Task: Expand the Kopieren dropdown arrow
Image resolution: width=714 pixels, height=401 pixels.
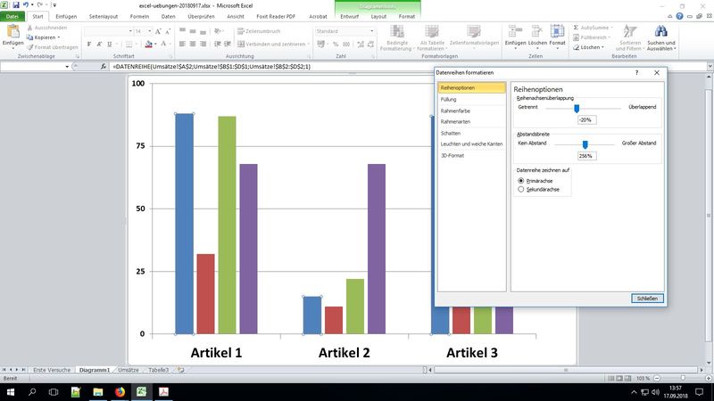Action: (x=59, y=37)
